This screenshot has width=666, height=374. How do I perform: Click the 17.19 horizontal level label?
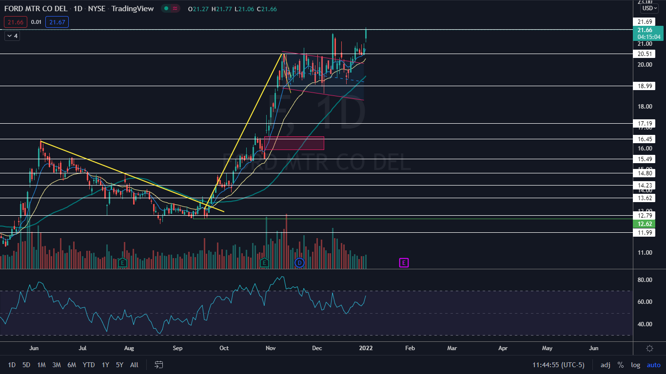(x=646, y=124)
